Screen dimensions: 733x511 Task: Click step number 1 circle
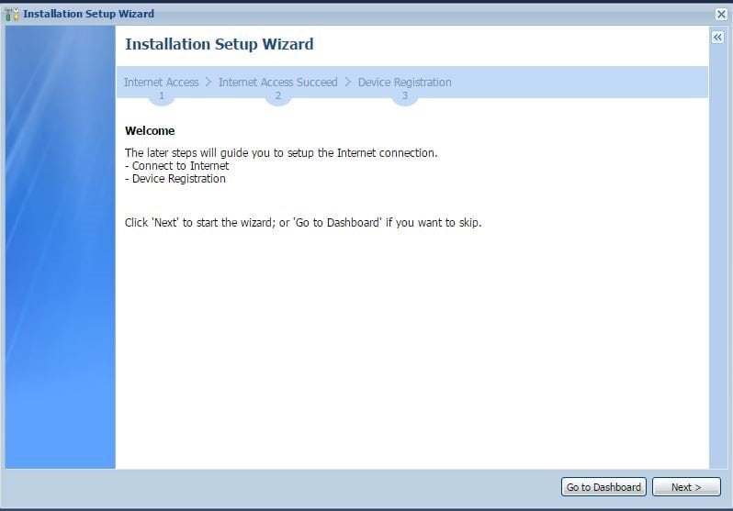tap(162, 96)
